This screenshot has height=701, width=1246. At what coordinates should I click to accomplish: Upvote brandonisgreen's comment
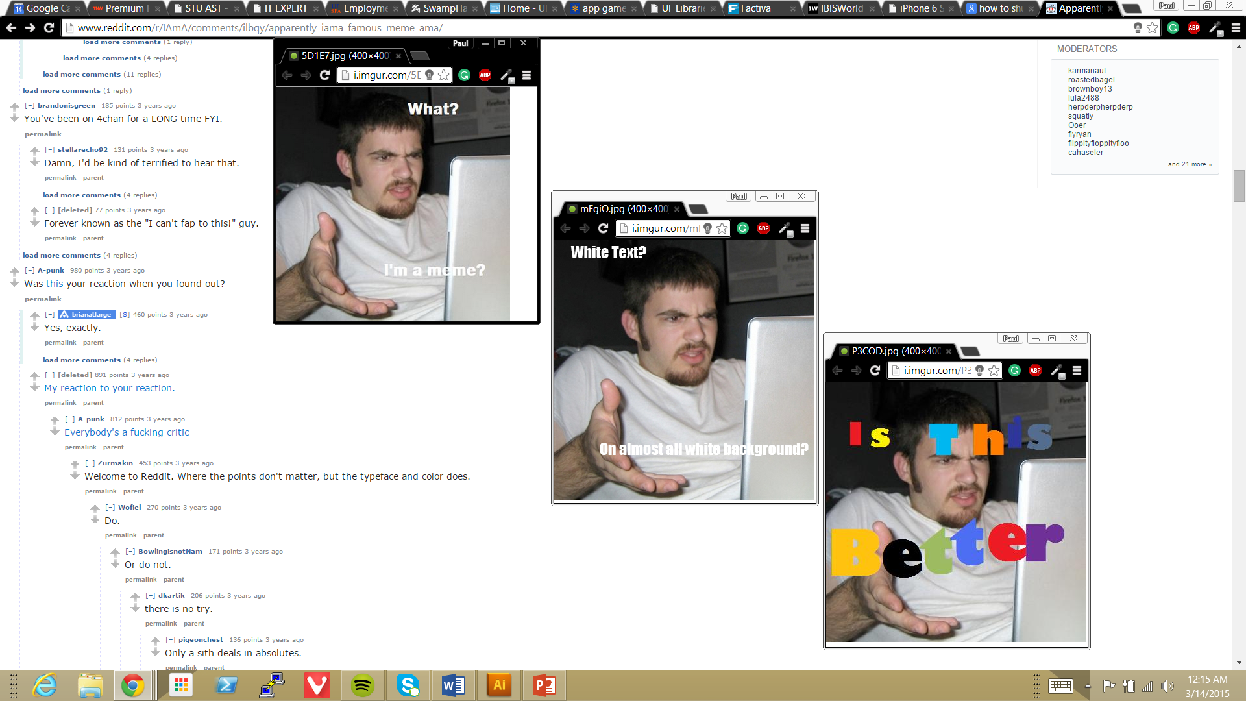pos(14,106)
